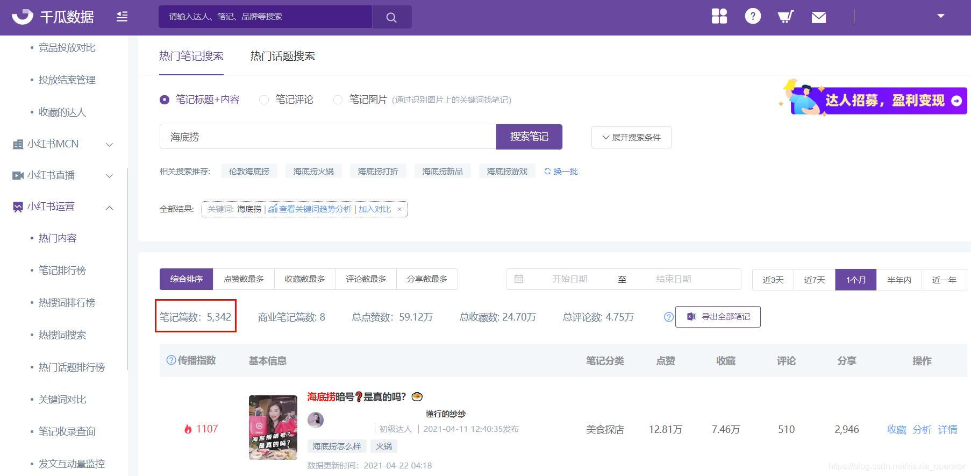Open the help question mark icon in header

753,16
